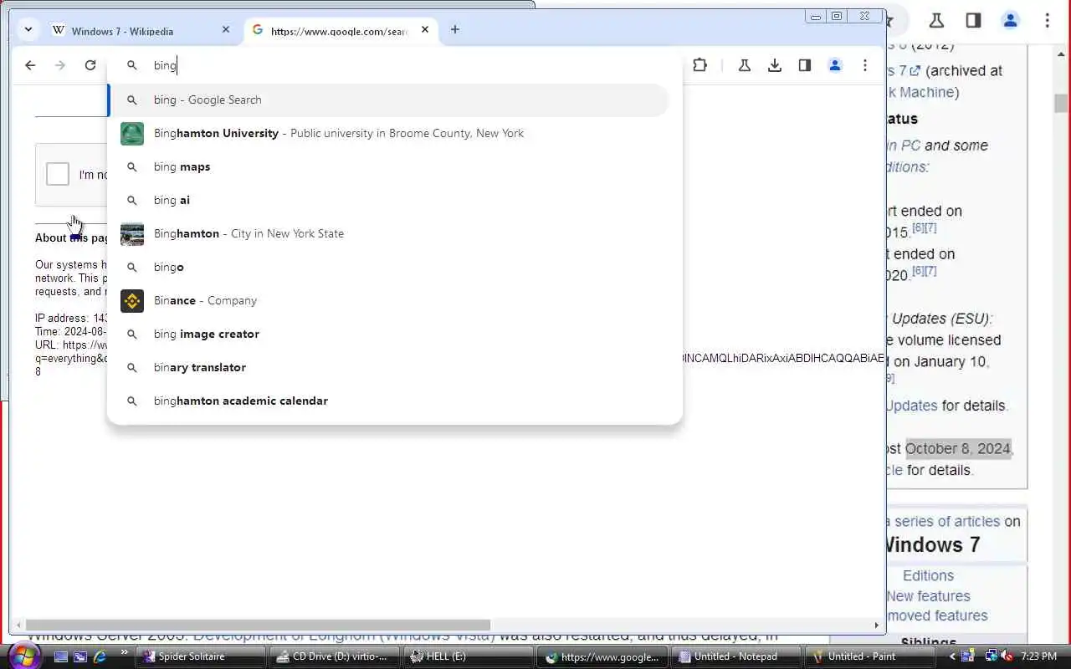The height and width of the screenshot is (669, 1071).
Task: Tick the 'I'm not a robot' checkbox
Action: coord(58,174)
